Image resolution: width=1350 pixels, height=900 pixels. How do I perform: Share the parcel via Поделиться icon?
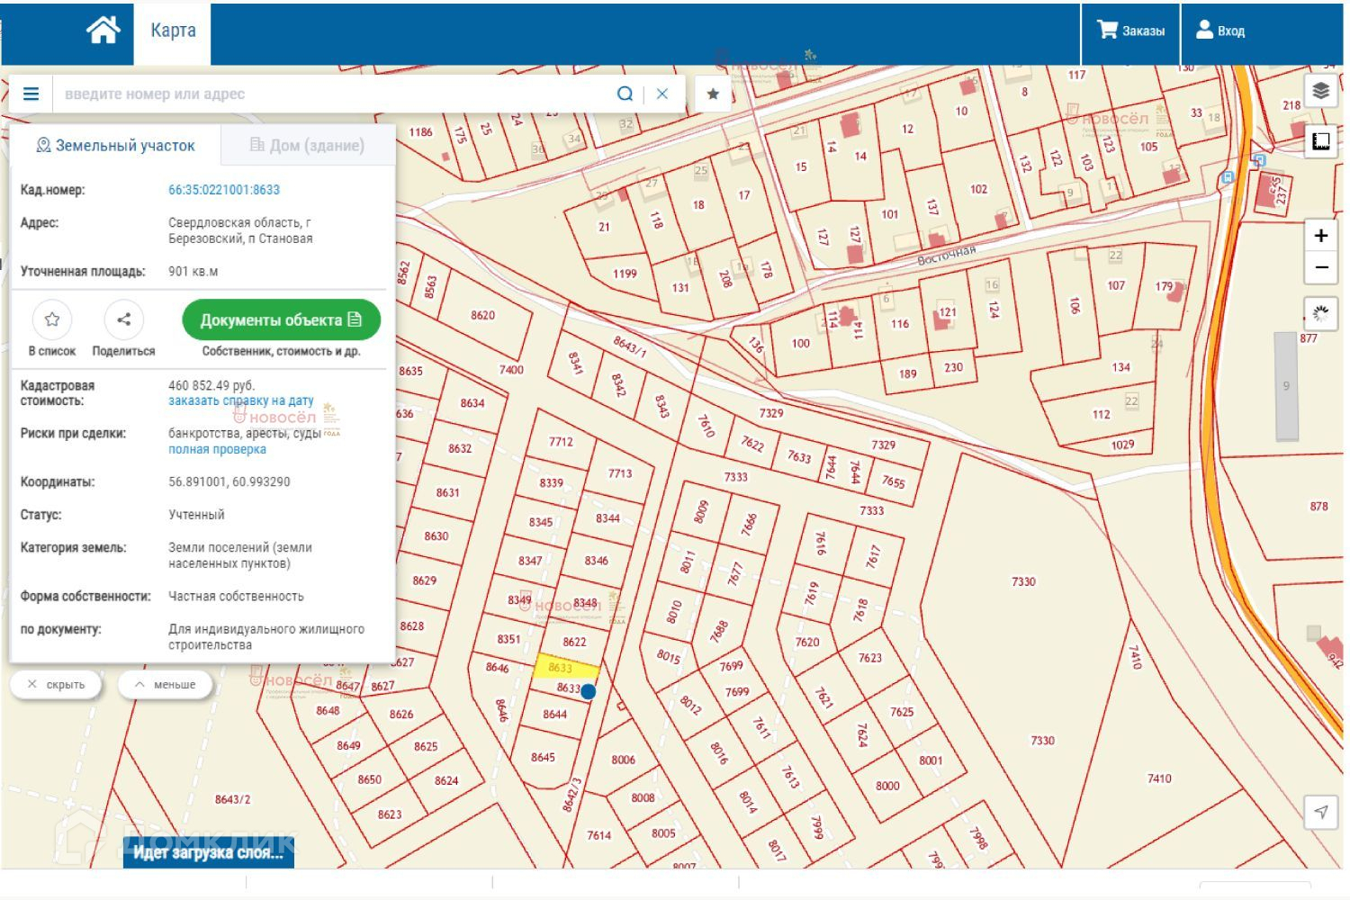point(123,319)
